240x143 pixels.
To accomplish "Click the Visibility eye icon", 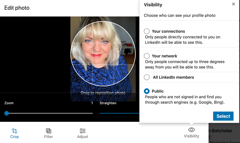I will 191,130.
